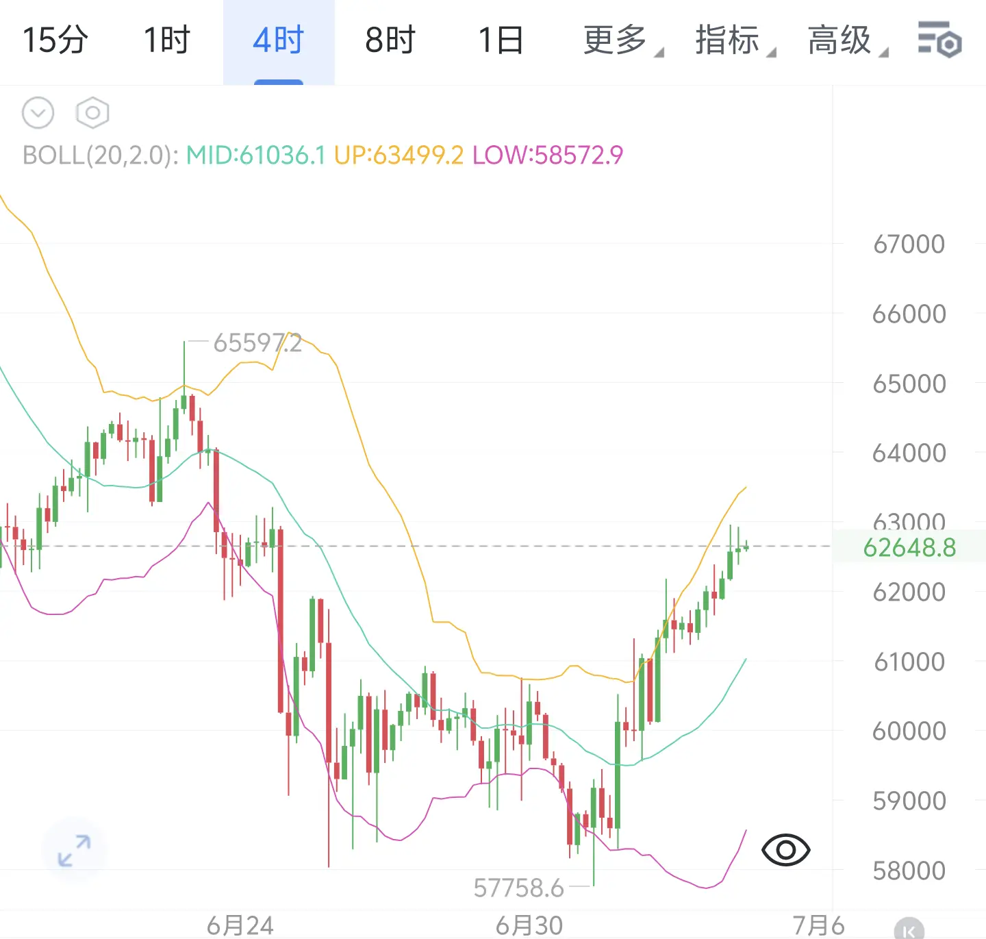Collapse indicator with circled chevron icon
This screenshot has height=939, width=986.
(x=38, y=113)
